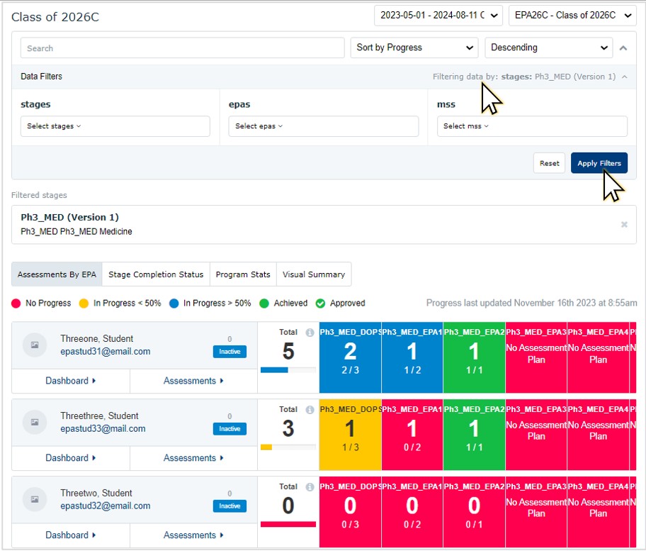Open Threetwo Student's Assessments link
646x551 pixels.
tap(193, 535)
